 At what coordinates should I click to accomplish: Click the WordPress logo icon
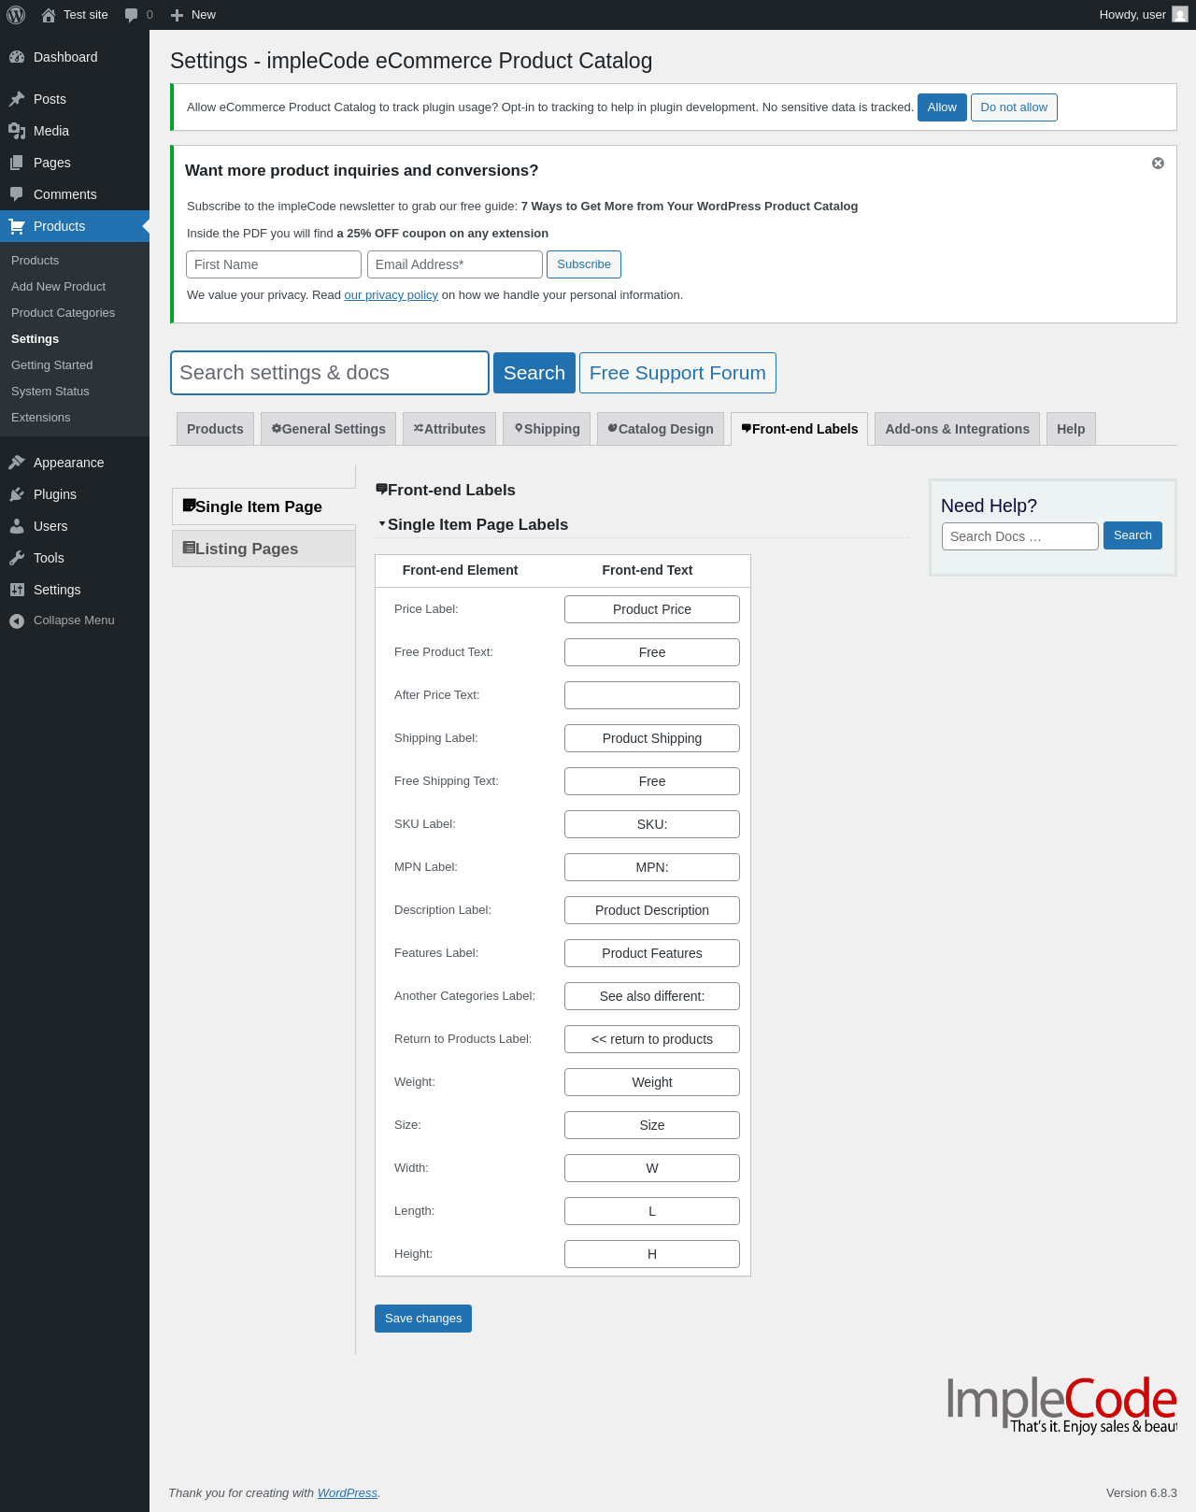tap(16, 15)
